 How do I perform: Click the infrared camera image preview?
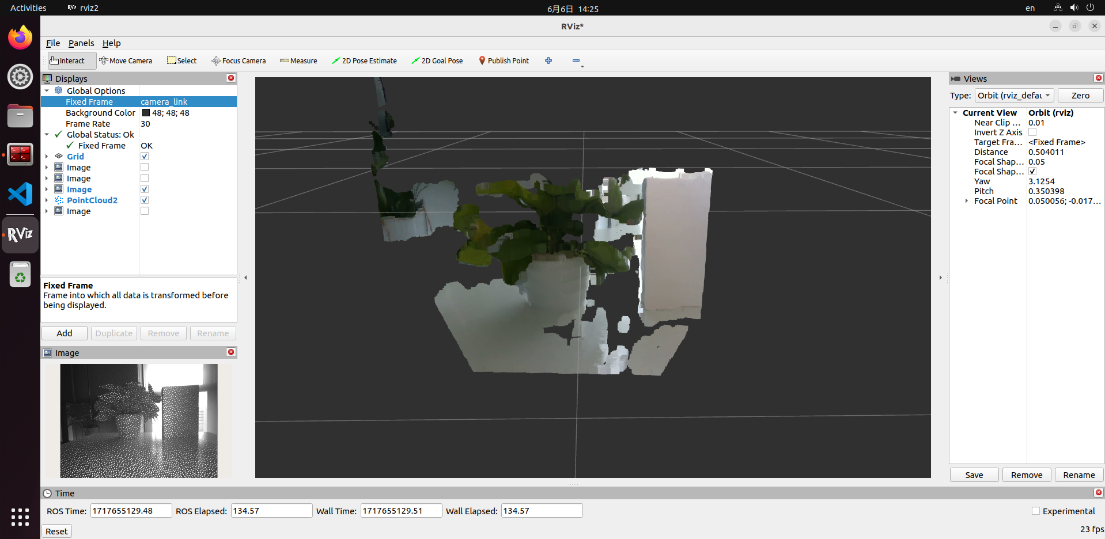coord(139,420)
